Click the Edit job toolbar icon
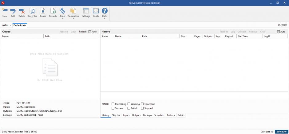 click(x=13, y=11)
